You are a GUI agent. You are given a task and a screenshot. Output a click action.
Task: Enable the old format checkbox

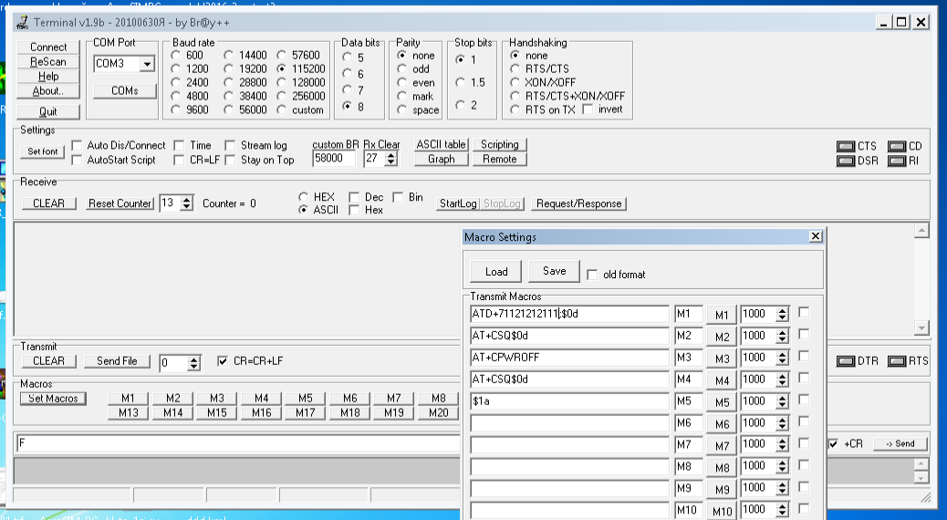(593, 275)
